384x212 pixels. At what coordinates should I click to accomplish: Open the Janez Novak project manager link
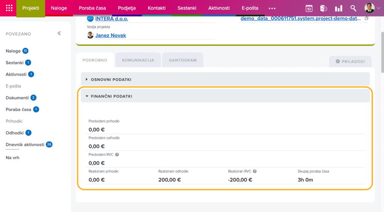tap(111, 36)
